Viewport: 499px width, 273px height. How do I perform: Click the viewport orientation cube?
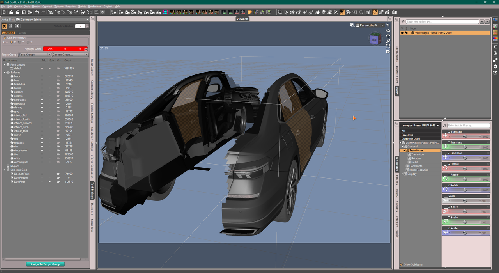pyautogui.click(x=374, y=39)
